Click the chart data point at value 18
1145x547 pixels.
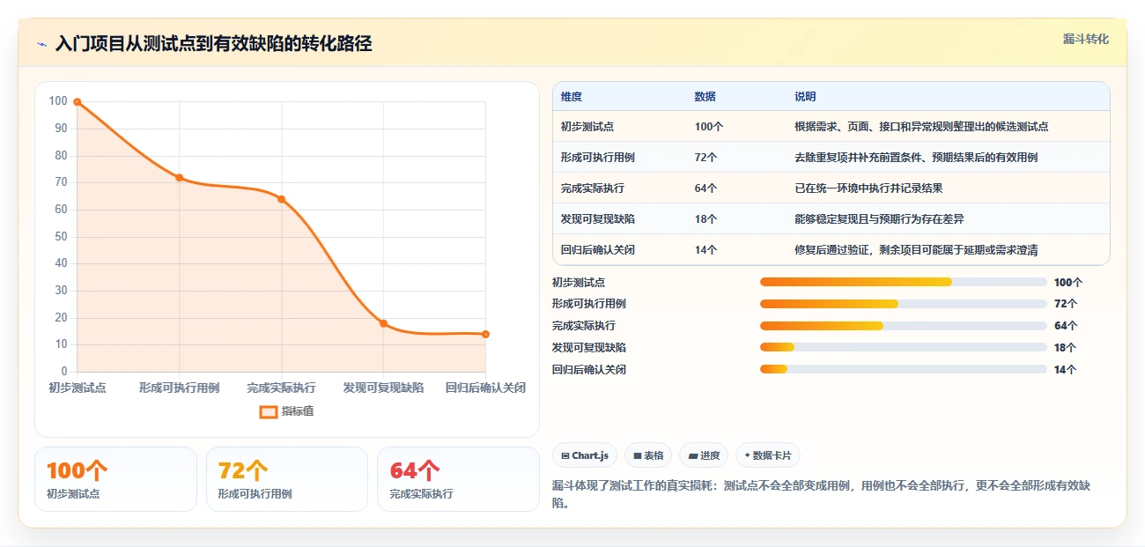tap(383, 323)
